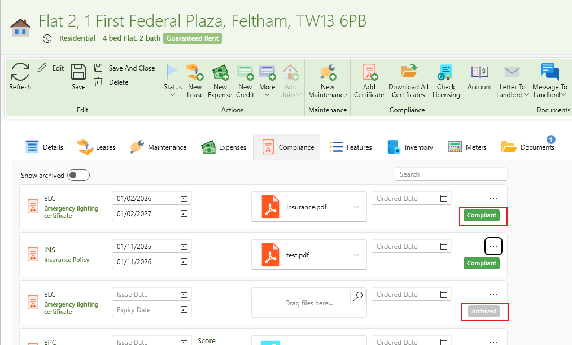The height and width of the screenshot is (345, 572).
Task: Open the Insurance.pdf attachment
Action: pos(298,207)
